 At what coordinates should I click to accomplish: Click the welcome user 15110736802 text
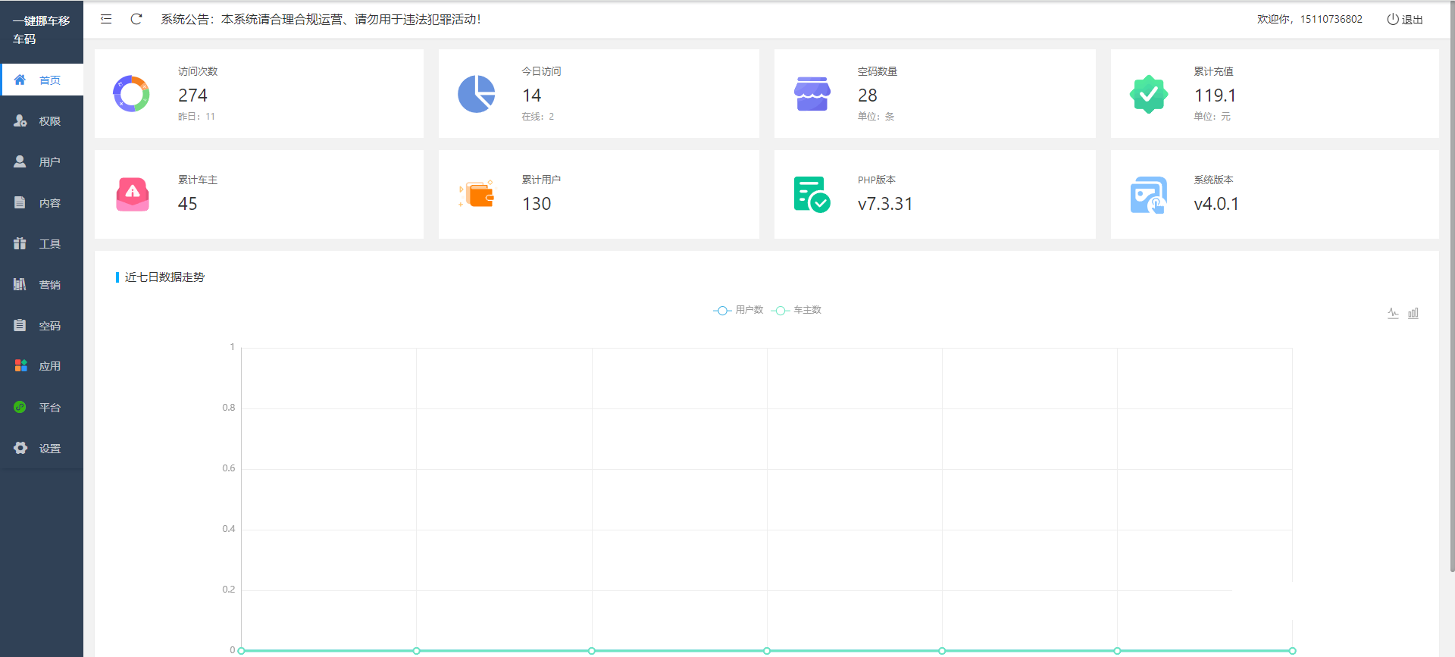[x=1309, y=19]
